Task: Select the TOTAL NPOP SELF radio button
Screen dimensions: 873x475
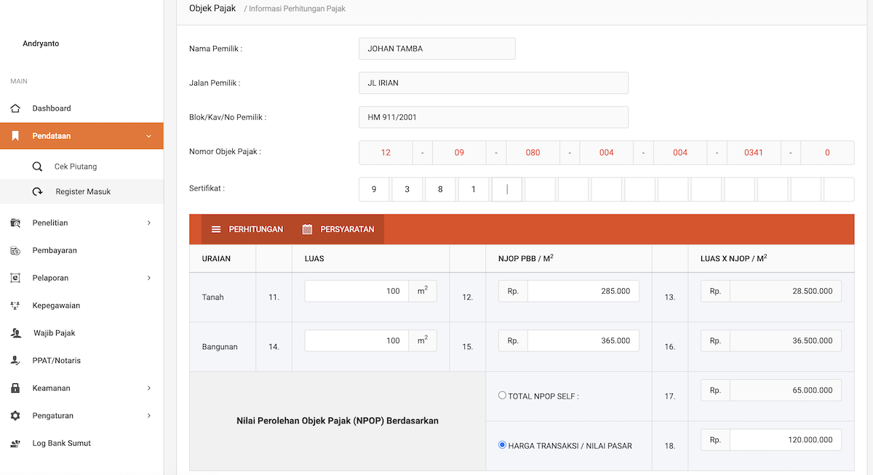Action: click(502, 396)
